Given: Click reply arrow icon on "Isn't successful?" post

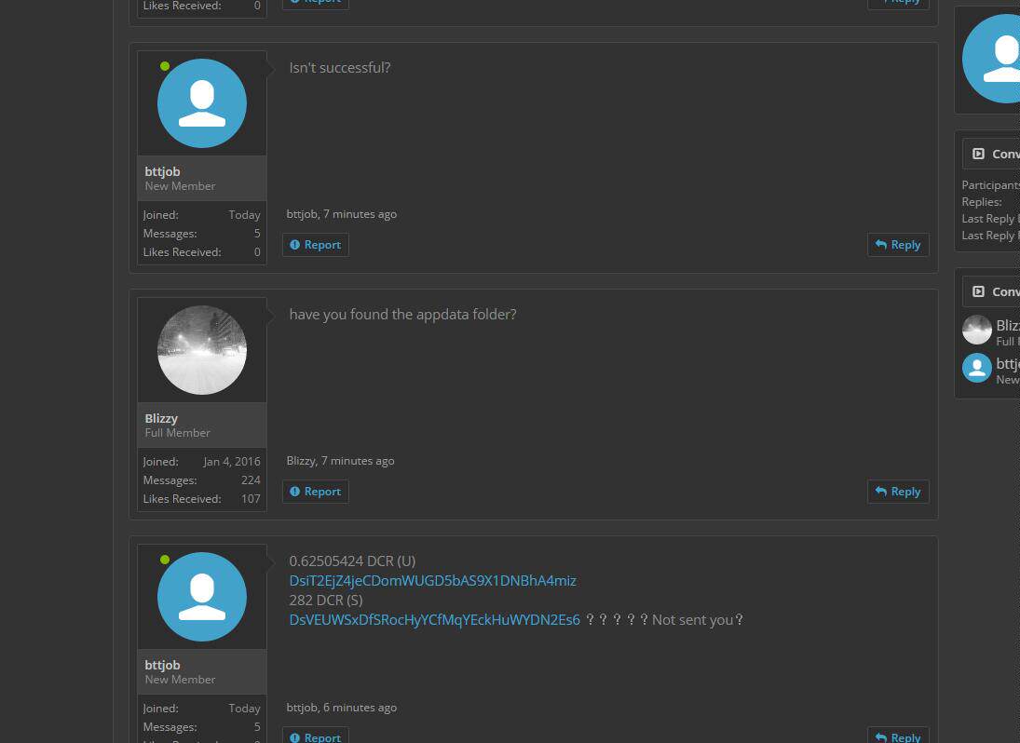Looking at the screenshot, I should (x=881, y=244).
